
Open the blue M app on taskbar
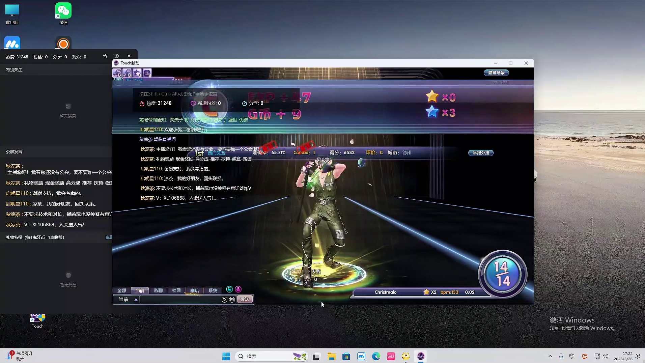(x=361, y=356)
